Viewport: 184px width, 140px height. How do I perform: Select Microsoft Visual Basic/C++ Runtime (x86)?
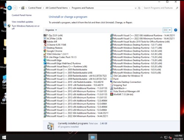point(66,66)
